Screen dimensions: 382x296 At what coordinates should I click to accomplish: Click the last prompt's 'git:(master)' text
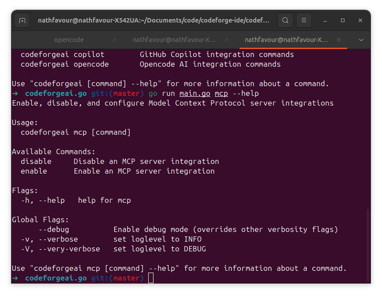tap(118, 278)
